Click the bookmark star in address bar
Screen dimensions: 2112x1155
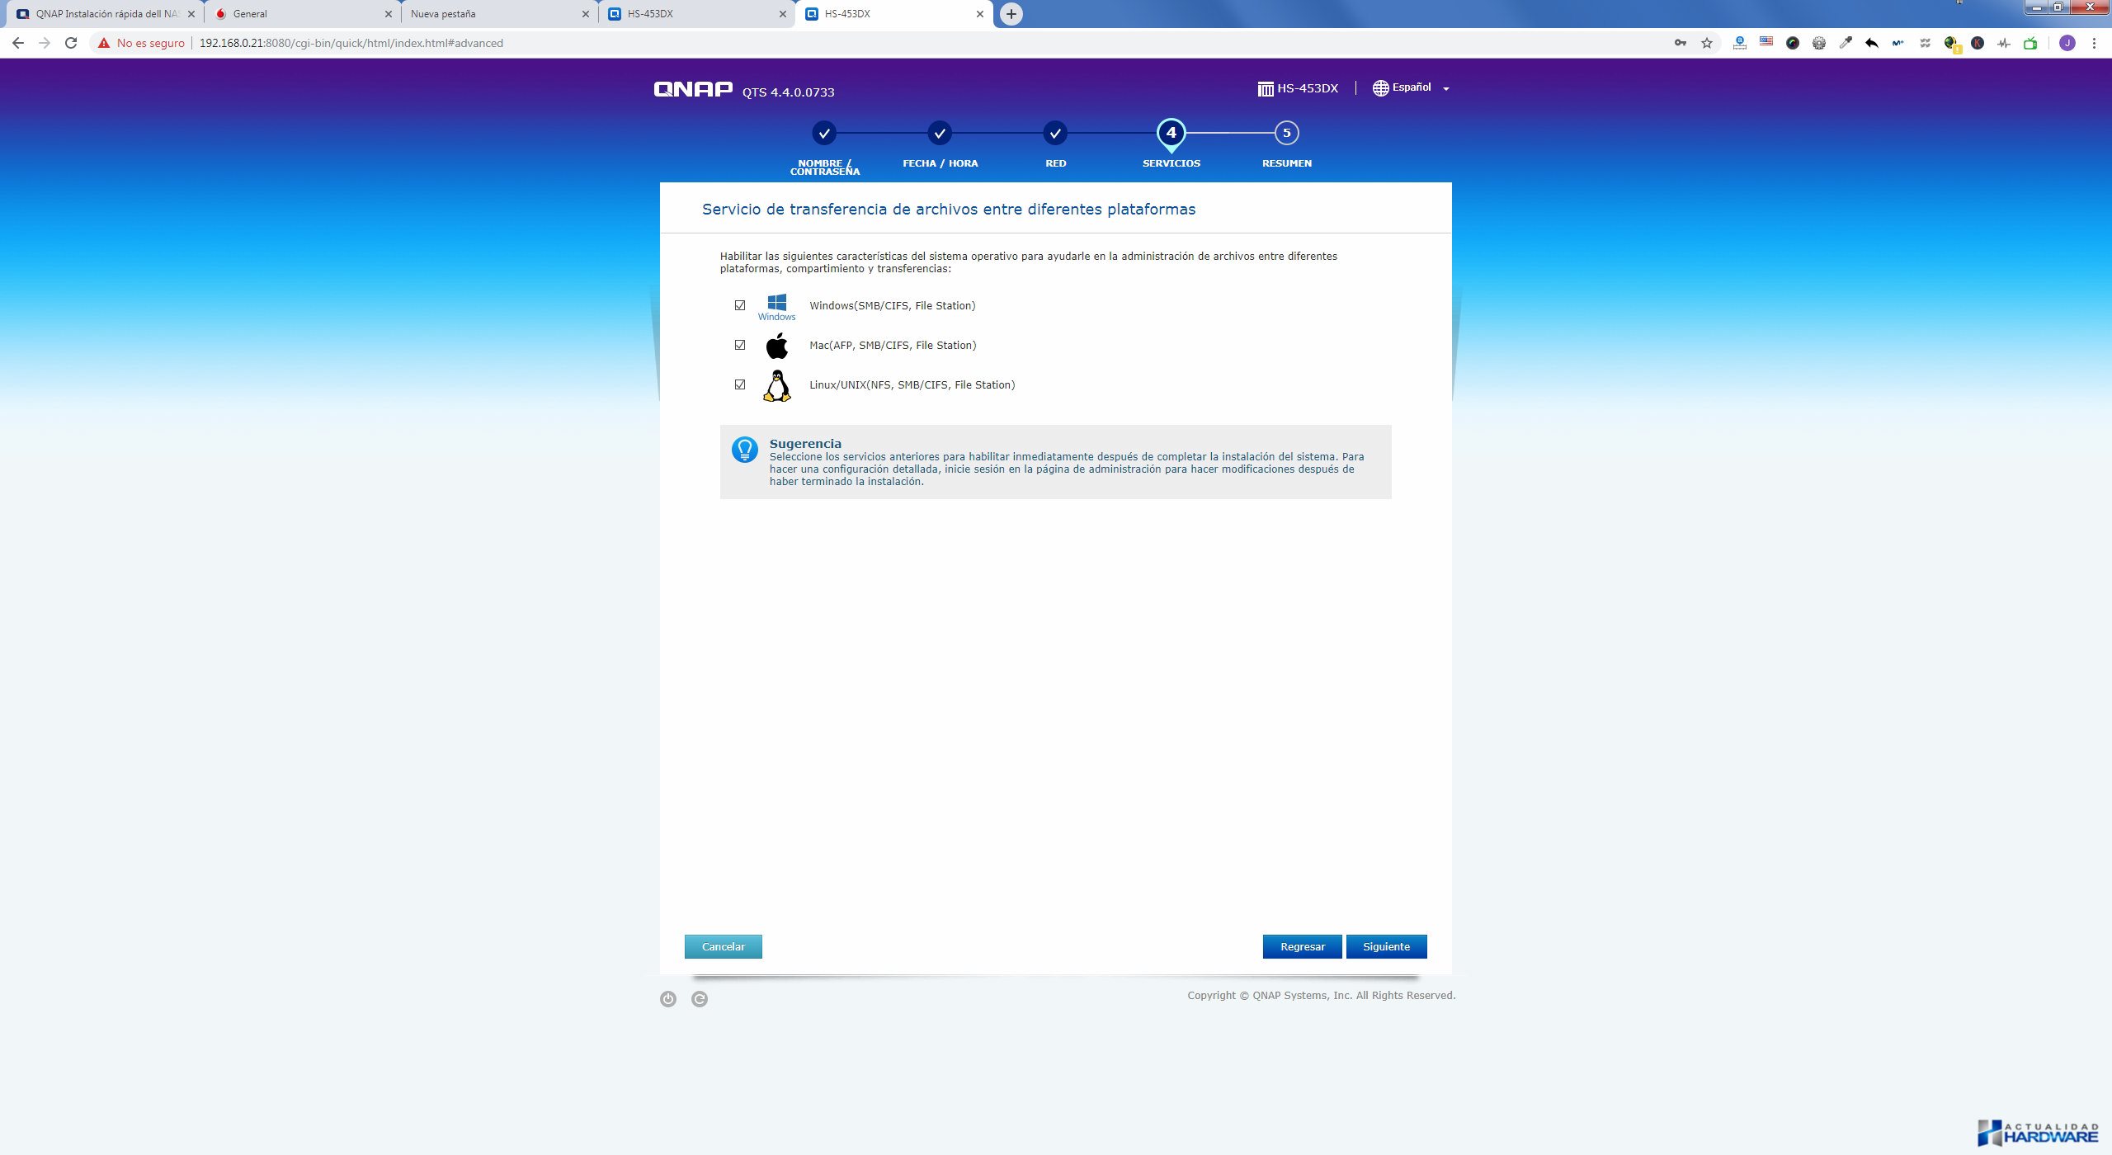point(1707,43)
